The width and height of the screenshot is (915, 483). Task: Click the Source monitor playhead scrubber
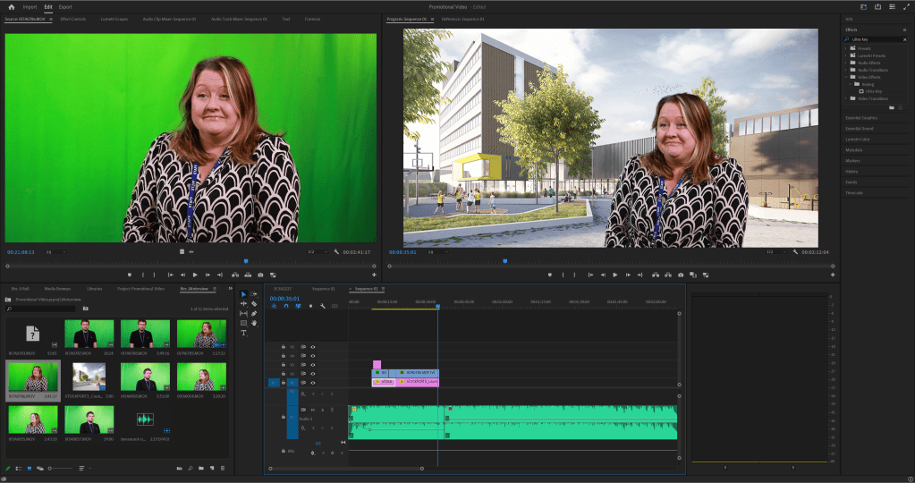[x=246, y=261]
